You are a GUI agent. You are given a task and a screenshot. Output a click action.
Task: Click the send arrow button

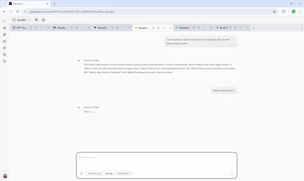tap(232, 173)
